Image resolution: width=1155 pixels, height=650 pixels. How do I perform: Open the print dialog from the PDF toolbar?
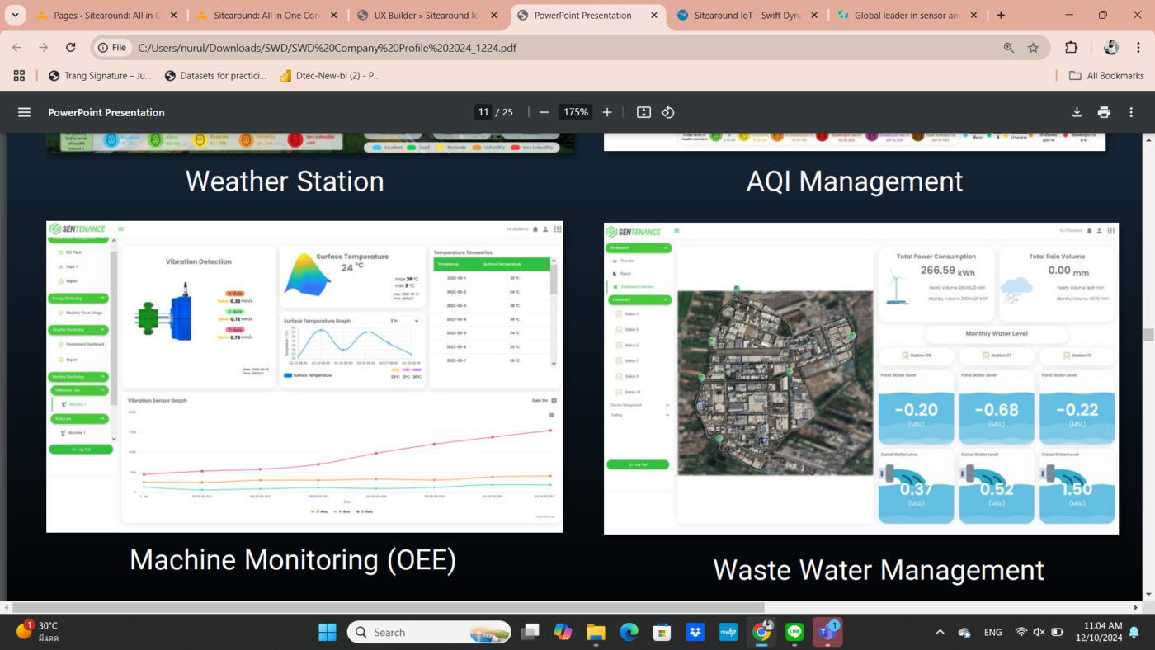coord(1104,111)
